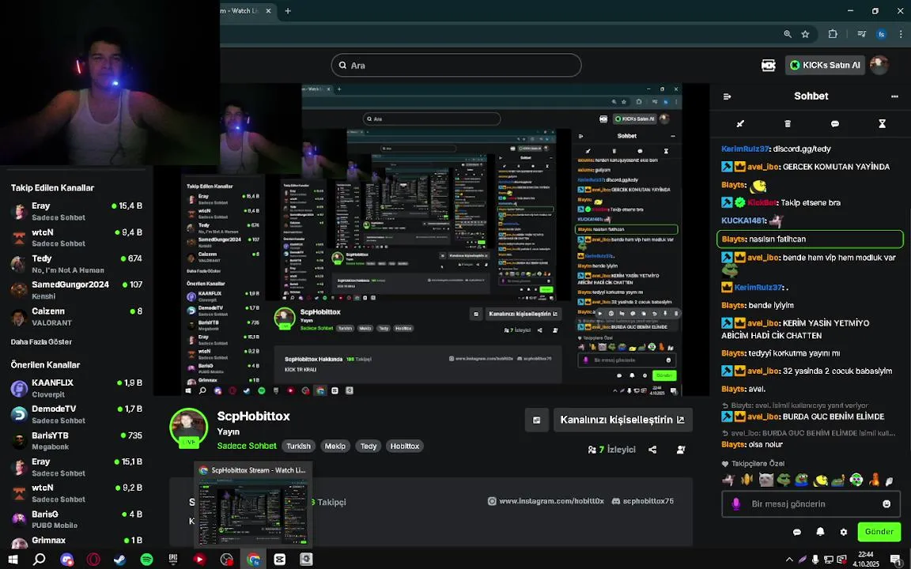Click ScpHobittox channel avatar with LIVE badge
911x569 pixels.
pos(189,428)
